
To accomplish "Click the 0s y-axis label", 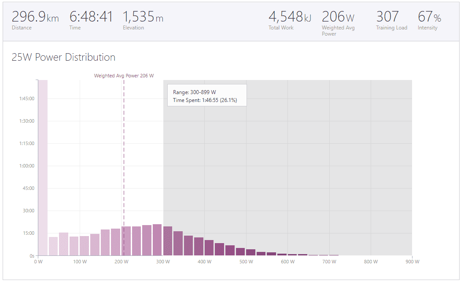I will (x=32, y=255).
